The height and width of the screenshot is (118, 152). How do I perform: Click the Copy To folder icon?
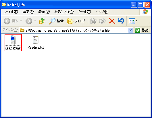pyautogui.click(x=103, y=21)
